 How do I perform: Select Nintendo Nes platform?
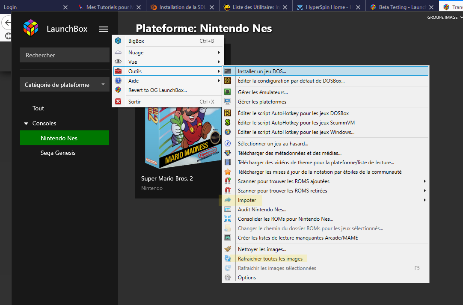[x=65, y=138]
